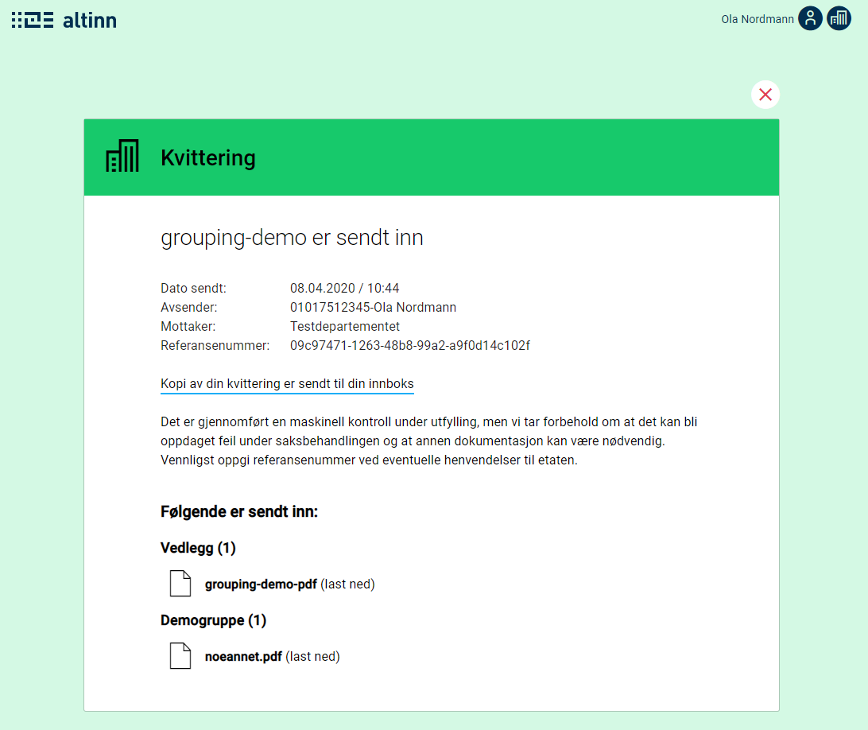This screenshot has height=730, width=868.
Task: Click the reference number 09c97471 value
Action: 409,345
